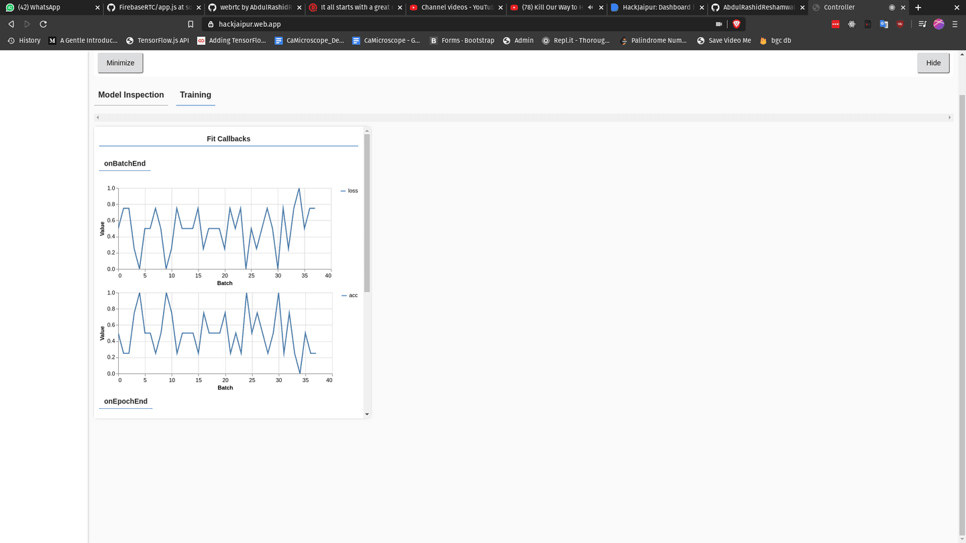Click the Fit Callbacks heading
The width and height of the screenshot is (966, 543).
click(228, 139)
